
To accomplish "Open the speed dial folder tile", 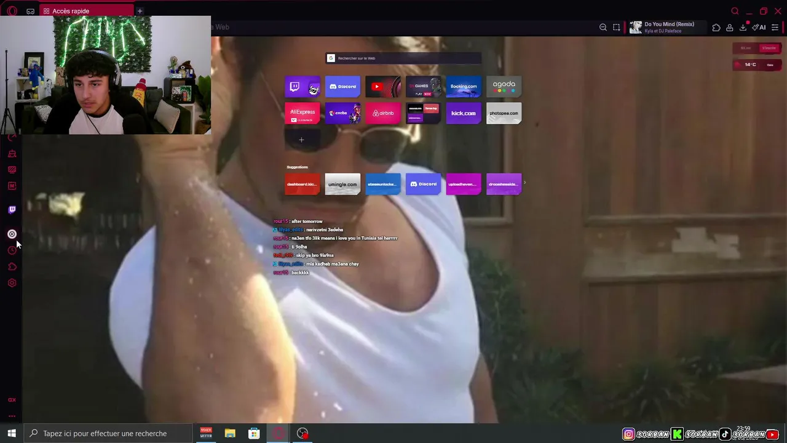I will click(x=423, y=113).
